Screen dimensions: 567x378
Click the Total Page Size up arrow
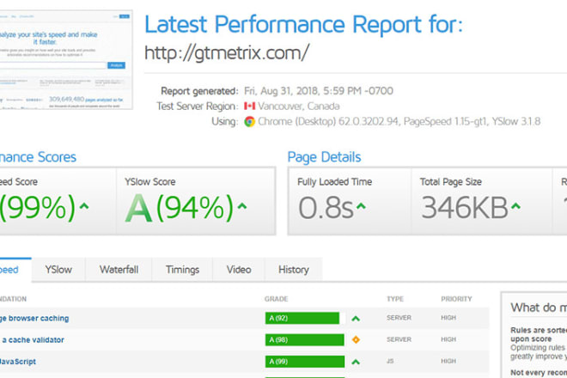pyautogui.click(x=515, y=206)
